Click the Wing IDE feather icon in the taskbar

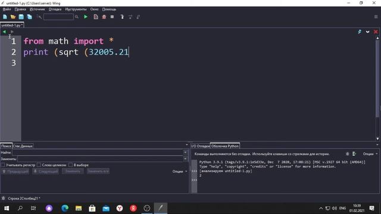tap(160, 208)
